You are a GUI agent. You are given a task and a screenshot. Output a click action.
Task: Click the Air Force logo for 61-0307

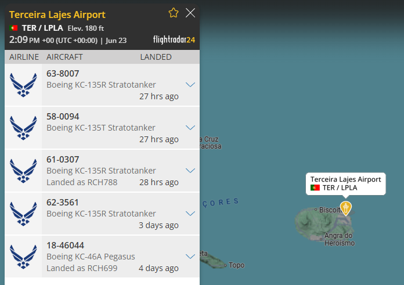tap(23, 171)
